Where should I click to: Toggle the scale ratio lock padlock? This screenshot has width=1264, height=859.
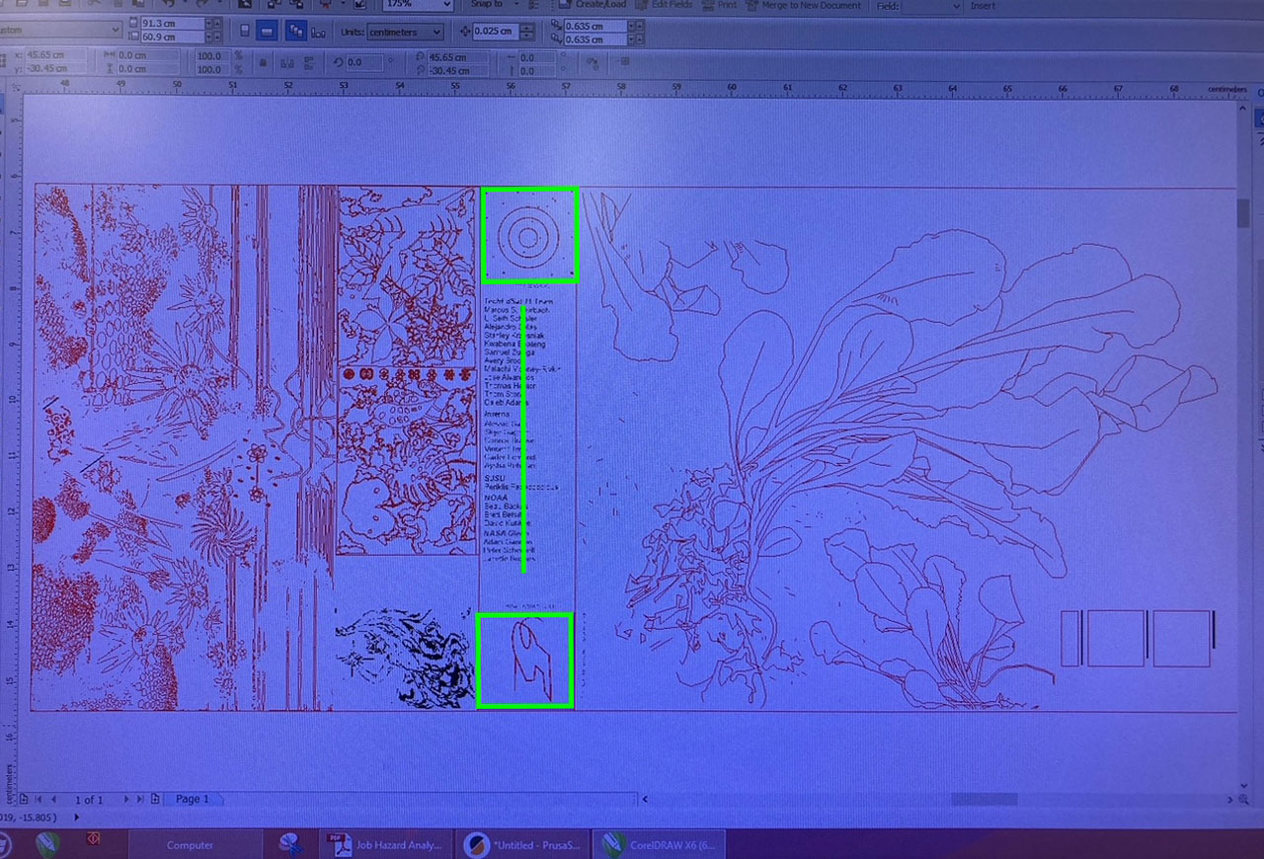click(263, 62)
